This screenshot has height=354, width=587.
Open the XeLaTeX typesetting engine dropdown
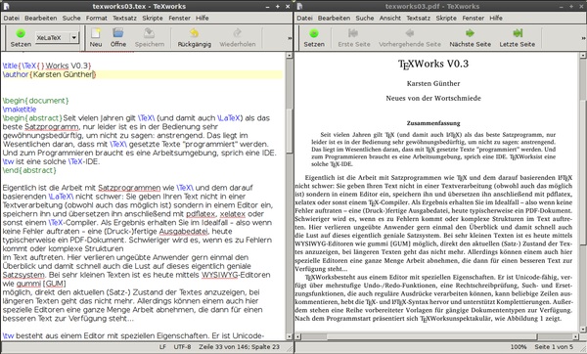pos(57,37)
